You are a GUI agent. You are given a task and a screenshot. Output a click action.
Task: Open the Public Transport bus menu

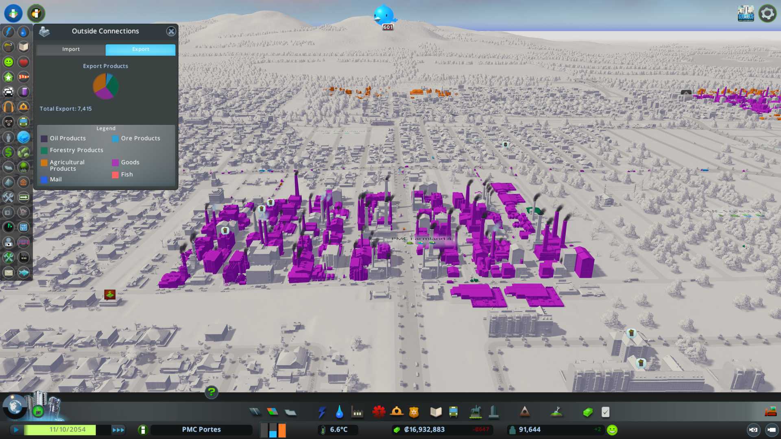click(x=453, y=412)
